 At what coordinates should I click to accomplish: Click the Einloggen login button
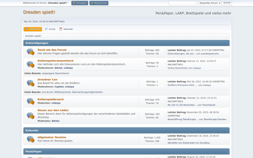[80, 3]
